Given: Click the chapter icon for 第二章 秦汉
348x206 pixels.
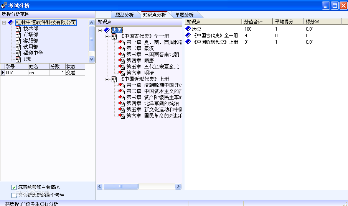Looking at the screenshot, I should click(x=122, y=48).
